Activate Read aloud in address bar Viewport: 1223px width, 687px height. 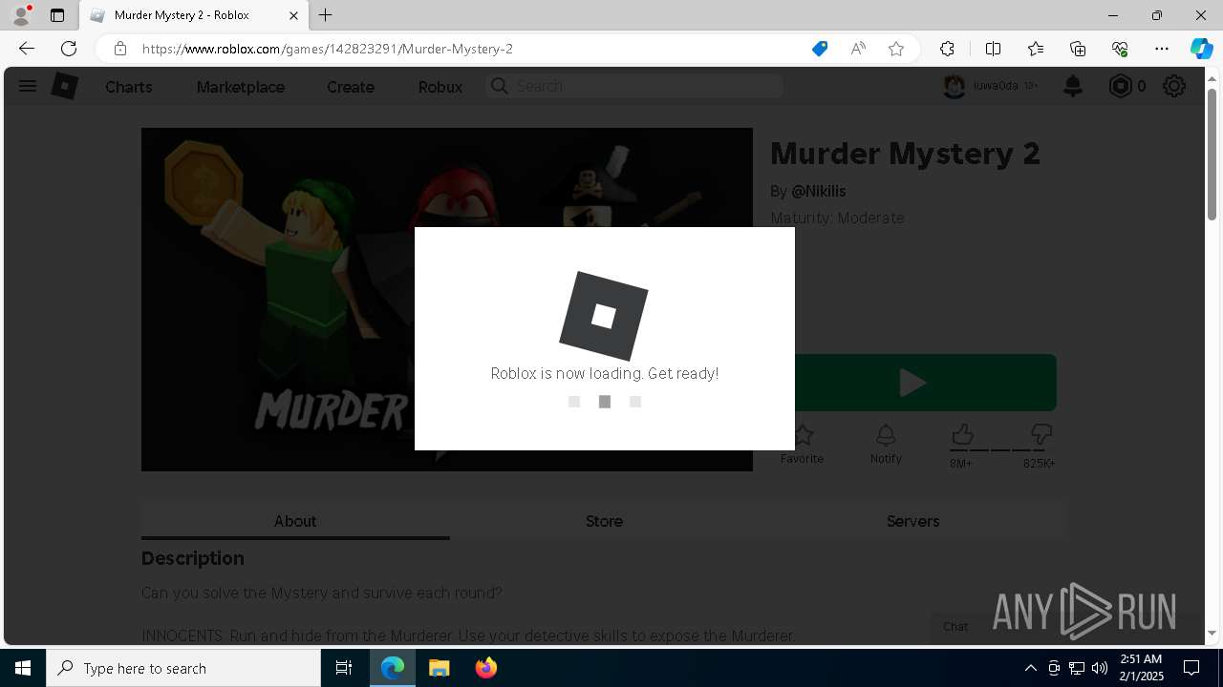pyautogui.click(x=858, y=49)
